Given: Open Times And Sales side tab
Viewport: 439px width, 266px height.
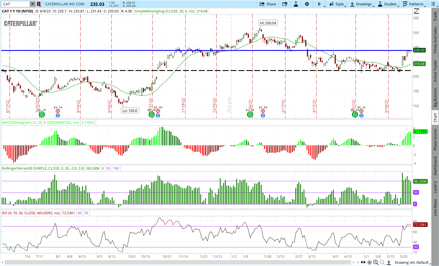Looking at the screenshot, I should pos(435,40).
